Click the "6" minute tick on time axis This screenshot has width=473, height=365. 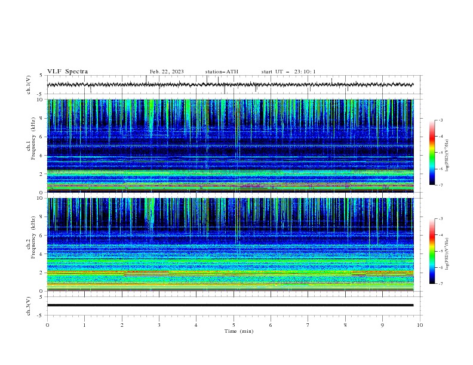coord(271,325)
